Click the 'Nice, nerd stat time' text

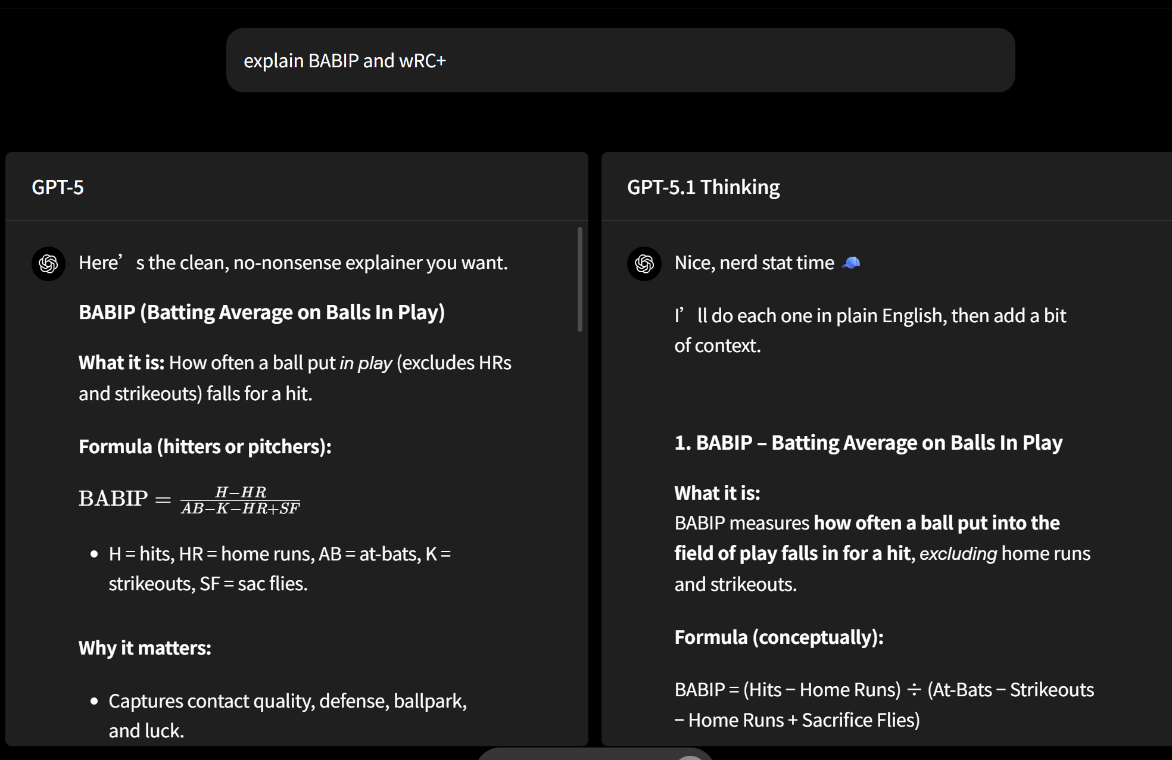754,263
